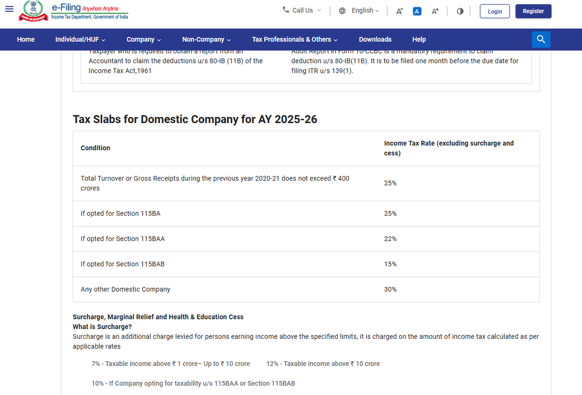
Task: Click the Tax Slabs for Domestic Company heading
Action: pos(195,119)
